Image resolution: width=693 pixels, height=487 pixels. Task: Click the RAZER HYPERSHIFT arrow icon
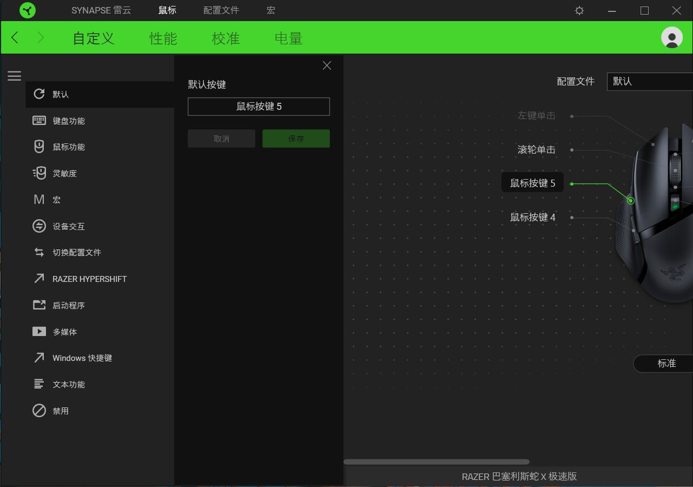pos(39,279)
